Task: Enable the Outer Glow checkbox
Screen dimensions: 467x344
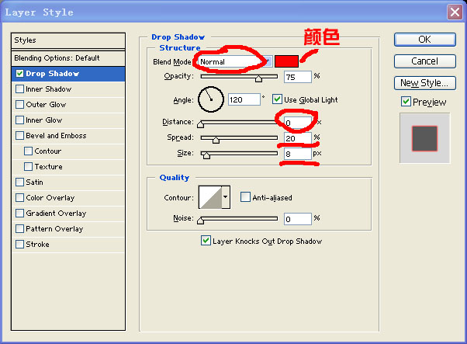Action: (19, 104)
